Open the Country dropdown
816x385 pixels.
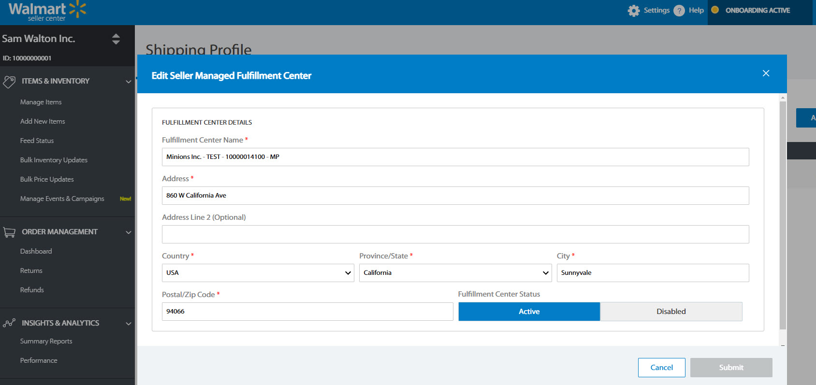258,273
